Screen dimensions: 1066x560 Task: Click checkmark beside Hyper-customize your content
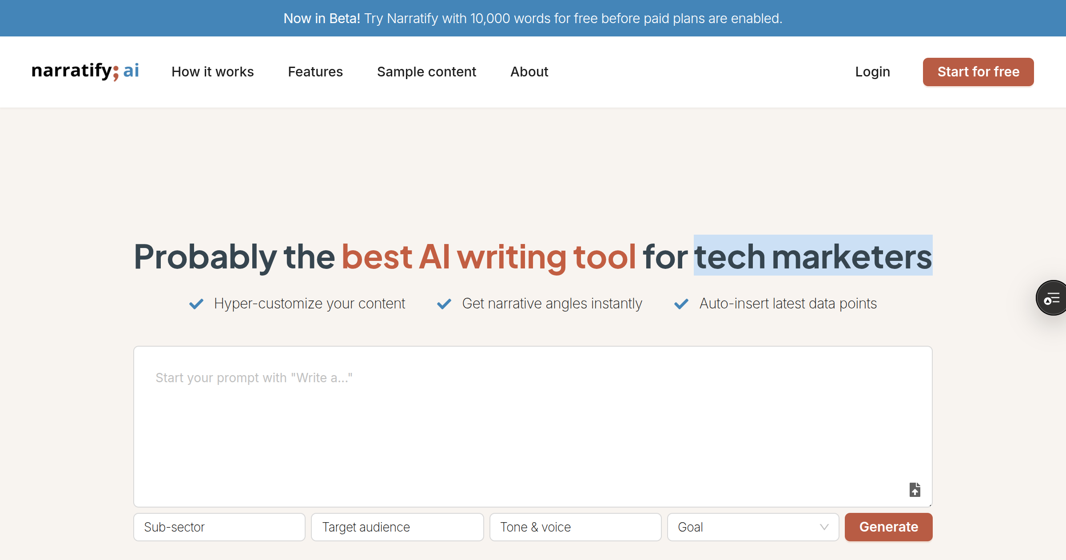pyautogui.click(x=196, y=304)
